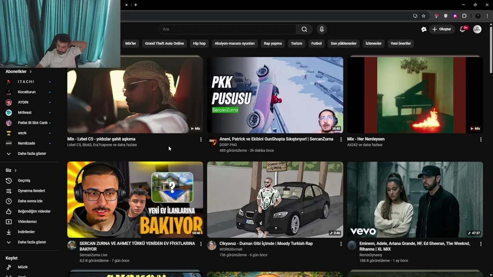Click title Mix - Lvbel C5 - yıldızlar şahit aşkıma
The image size is (493, 277).
101,139
